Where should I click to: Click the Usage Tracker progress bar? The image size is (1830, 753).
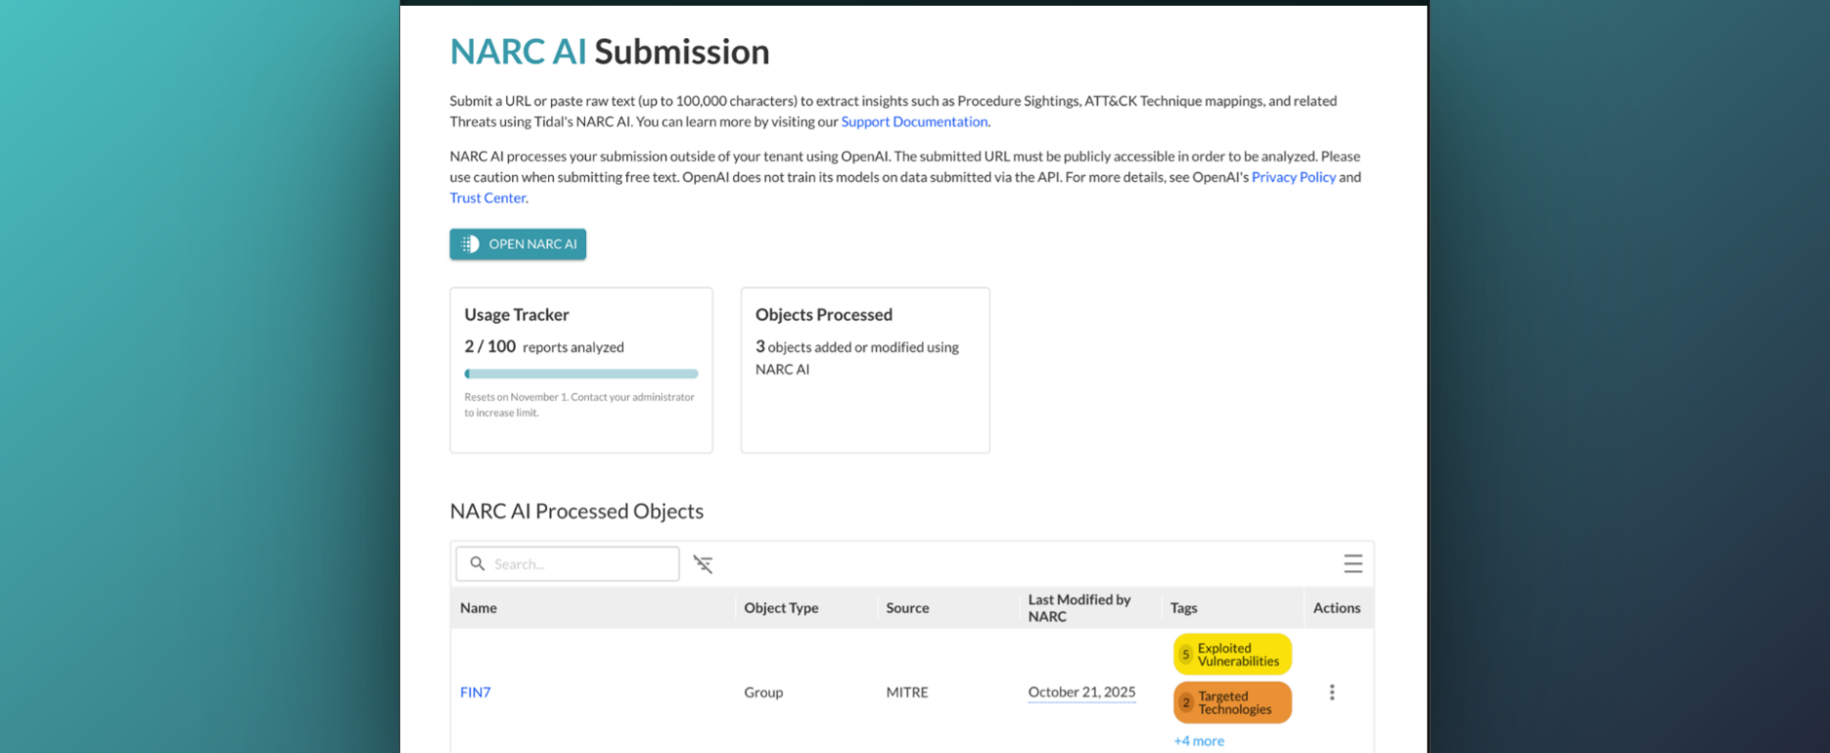pos(580,374)
